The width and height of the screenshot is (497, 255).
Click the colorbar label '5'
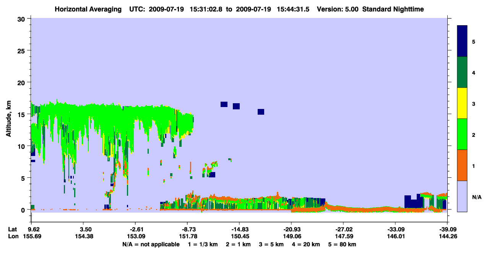tap(474, 42)
